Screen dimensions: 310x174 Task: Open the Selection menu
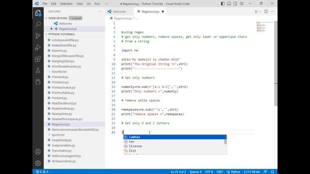point(66,4)
